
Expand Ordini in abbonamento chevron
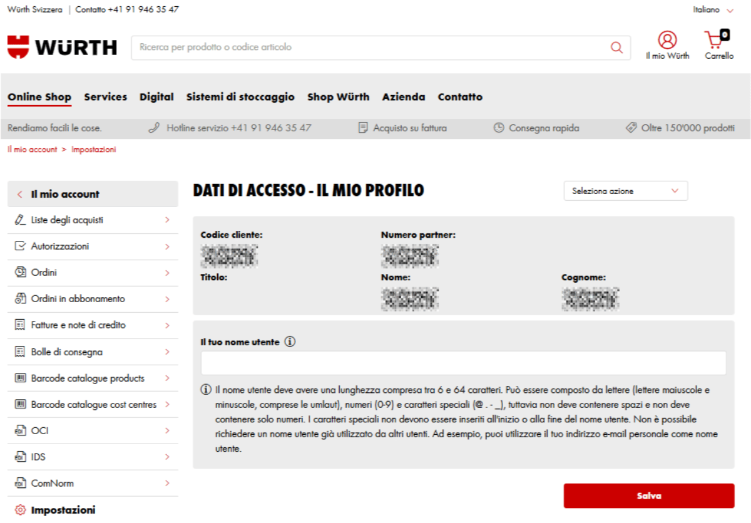pyautogui.click(x=167, y=299)
